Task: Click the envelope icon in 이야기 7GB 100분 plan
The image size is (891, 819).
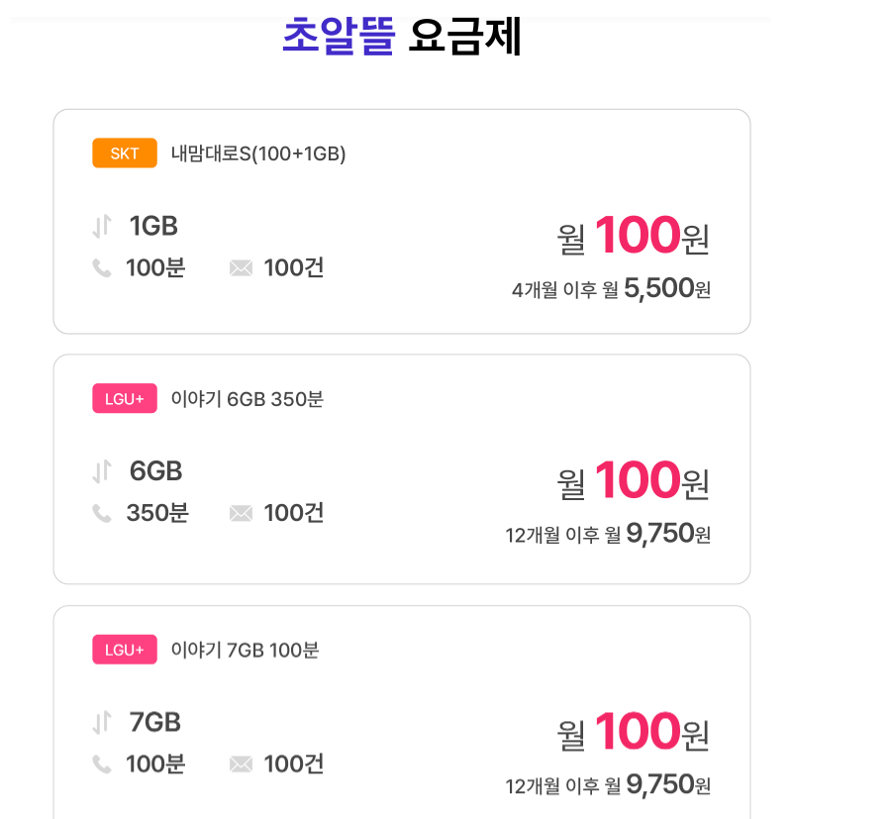Action: pos(241,765)
